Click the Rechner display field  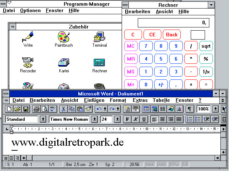(174, 23)
